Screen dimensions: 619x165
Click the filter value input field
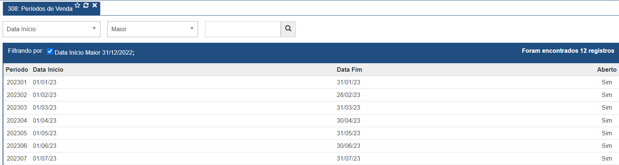(243, 29)
